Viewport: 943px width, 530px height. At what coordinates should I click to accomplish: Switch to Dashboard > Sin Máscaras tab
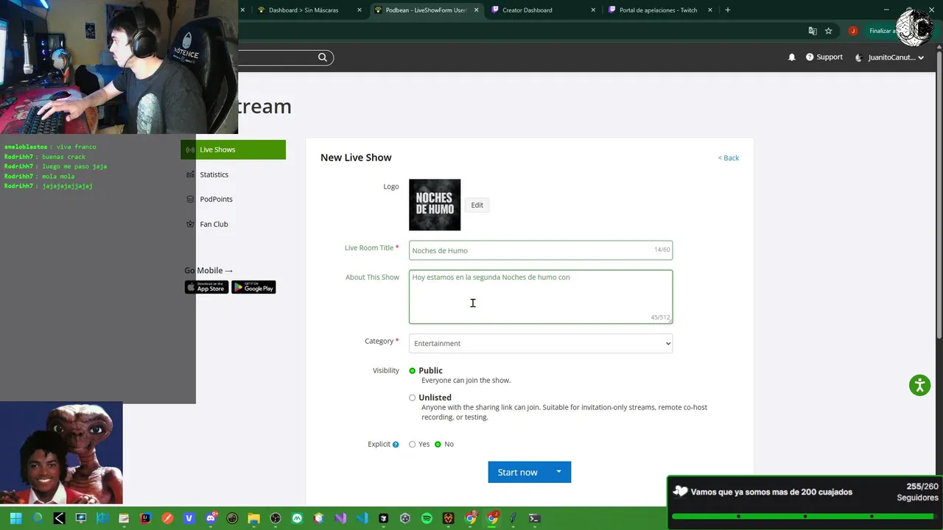303,10
